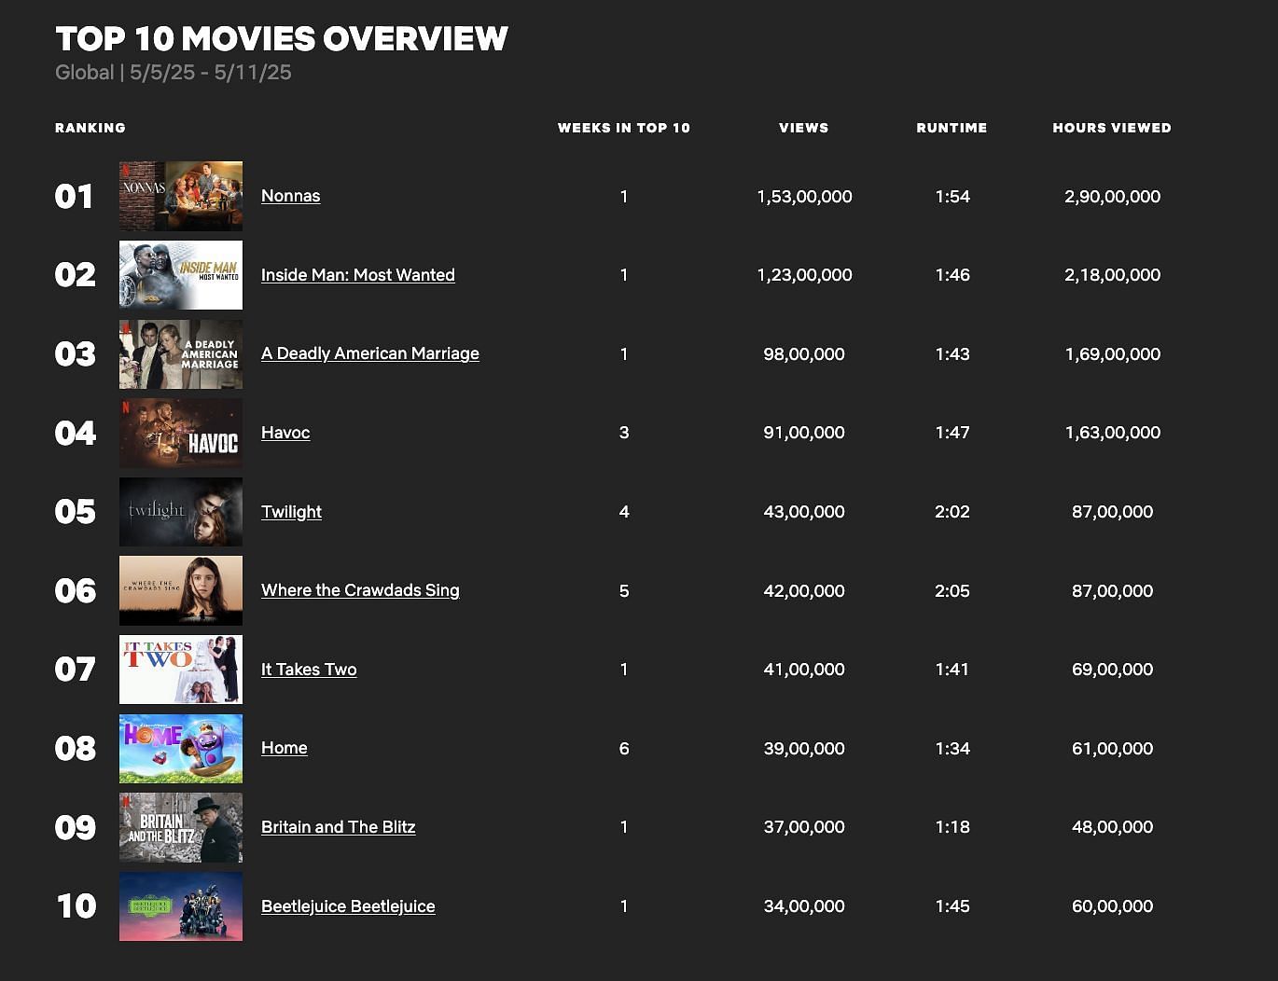This screenshot has height=981, width=1278.
Task: Click the Twilight poster thumbnail
Action: [x=181, y=512]
